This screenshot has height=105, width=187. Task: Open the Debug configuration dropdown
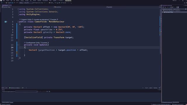[x=22, y=3]
